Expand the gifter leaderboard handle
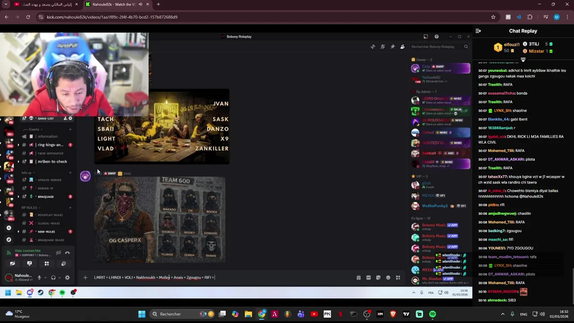This screenshot has width=574, height=323. [523, 59]
